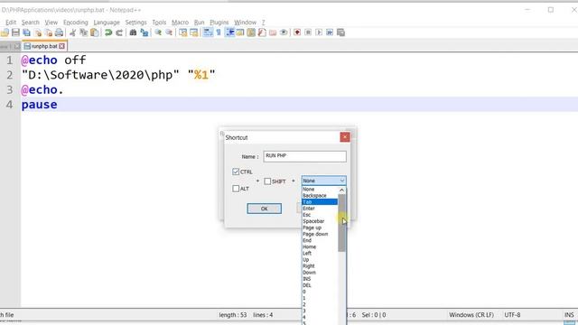Viewport: 578px width, 325px height.
Task: Click the Save All toolbar icon
Action: (x=26, y=32)
